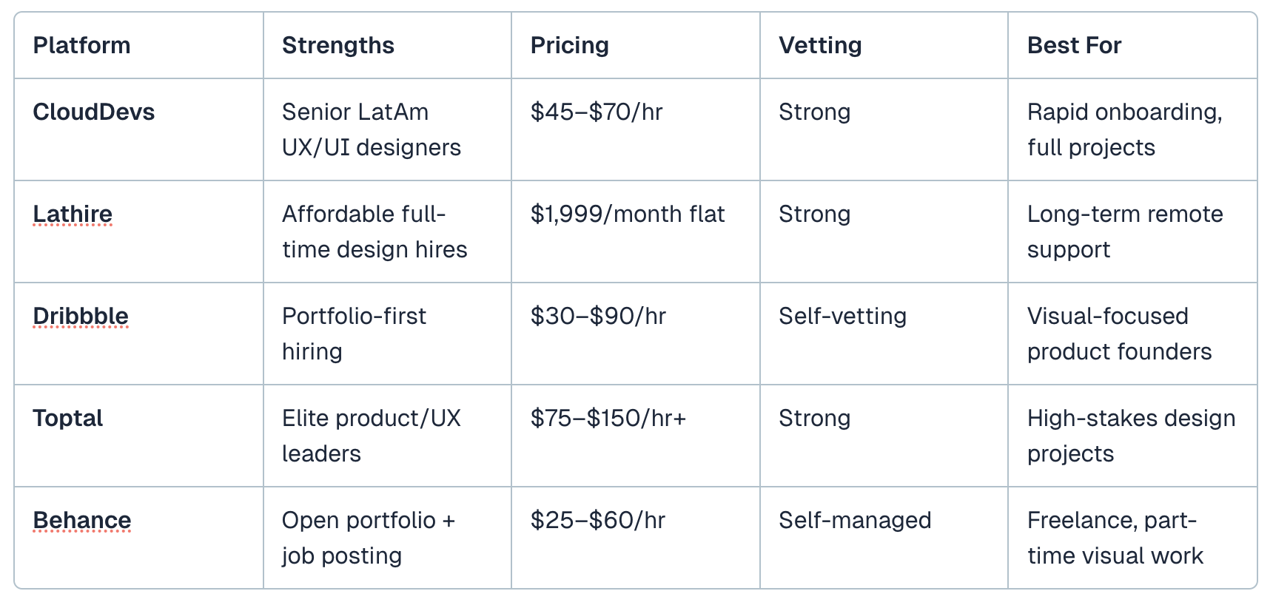
Task: Click the Vetting column header
Action: point(819,45)
